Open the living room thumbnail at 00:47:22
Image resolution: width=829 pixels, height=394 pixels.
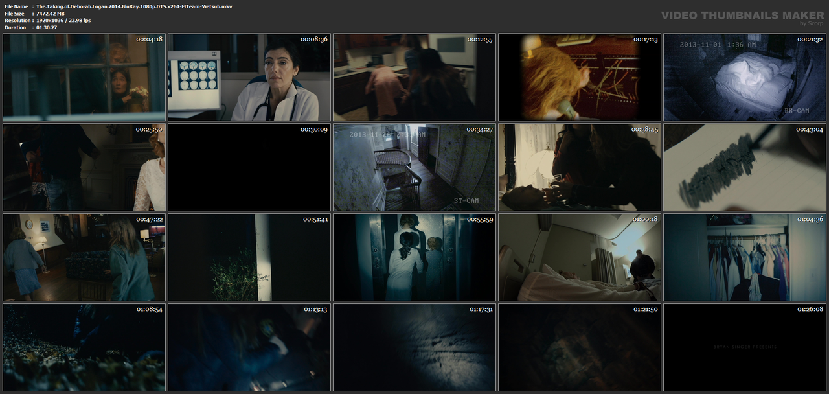pyautogui.click(x=84, y=257)
